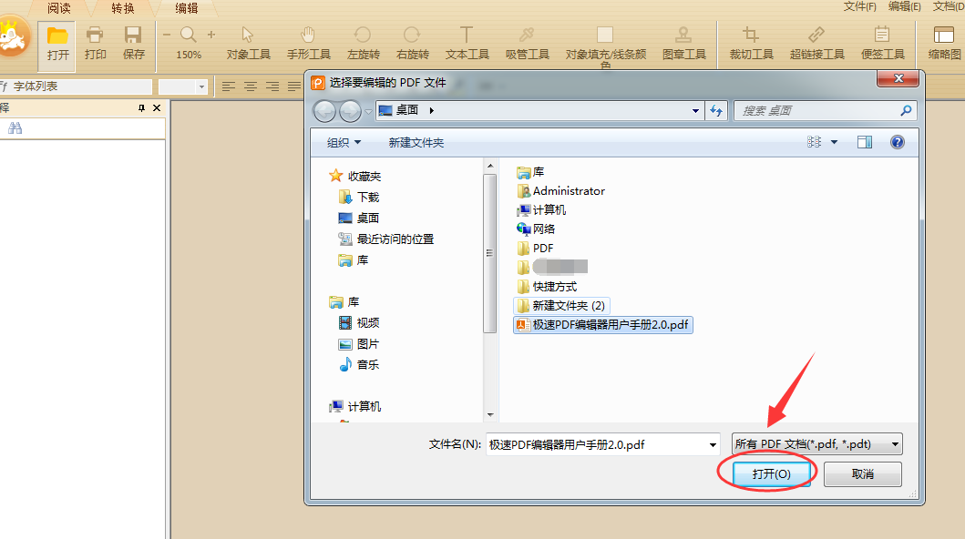Open the 编辑(E) menu
The height and width of the screenshot is (539, 965).
(905, 6)
